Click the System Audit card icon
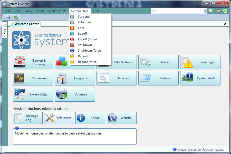 pyautogui.click(x=187, y=77)
